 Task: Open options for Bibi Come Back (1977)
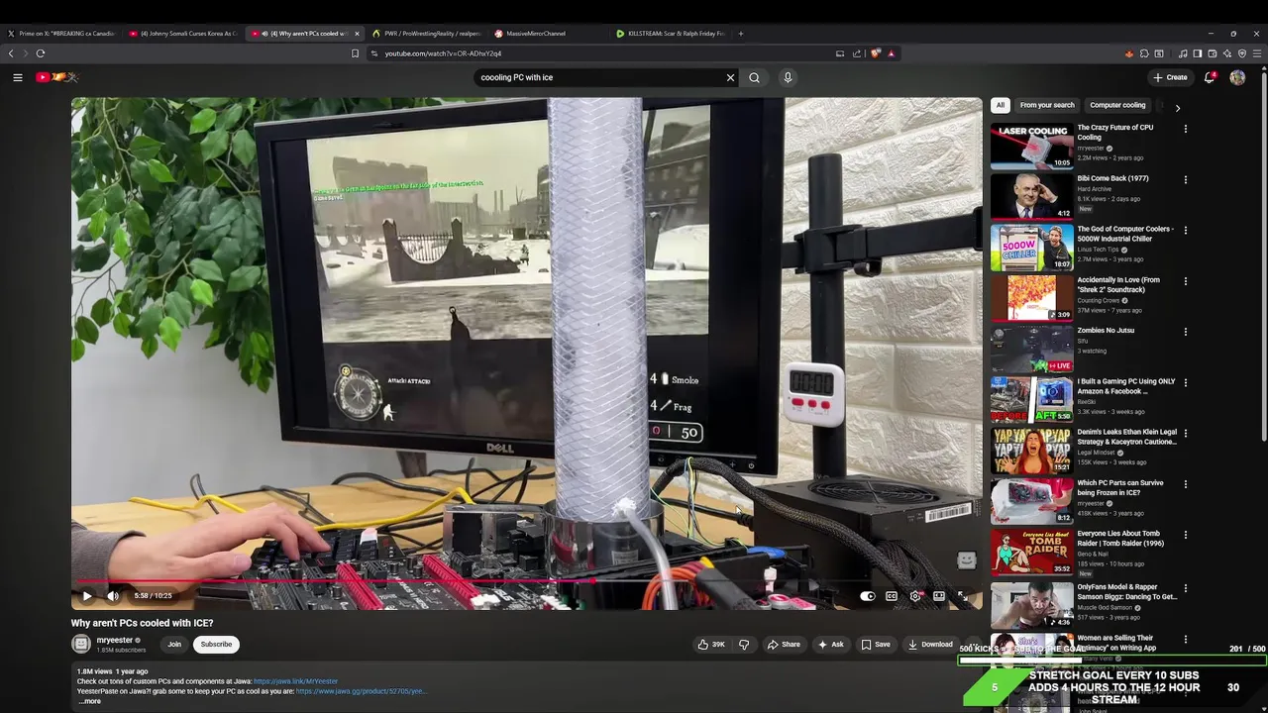pos(1186,180)
